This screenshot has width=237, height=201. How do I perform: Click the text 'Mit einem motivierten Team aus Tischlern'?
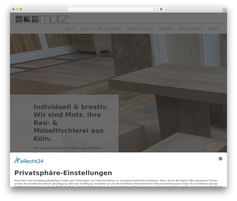coord(68,148)
